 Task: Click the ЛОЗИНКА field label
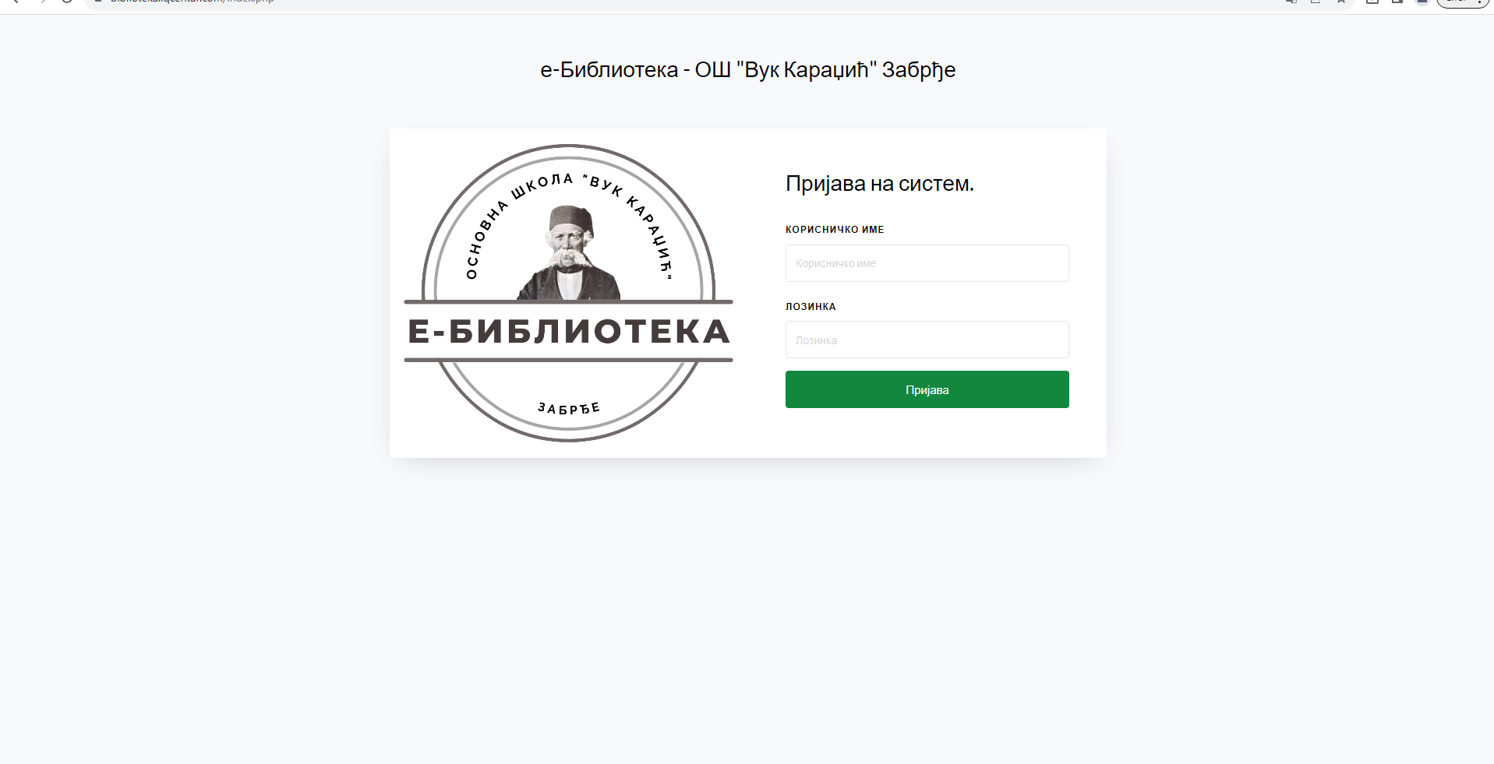click(811, 307)
